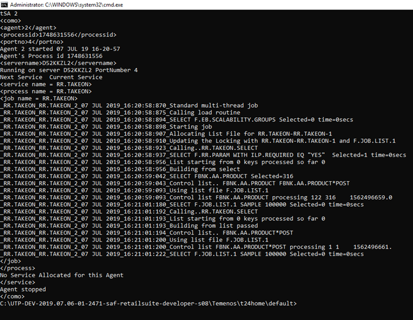The height and width of the screenshot is (320, 413).
Task: Click 'Running on server D52KKZL2' line
Action: (x=69, y=70)
